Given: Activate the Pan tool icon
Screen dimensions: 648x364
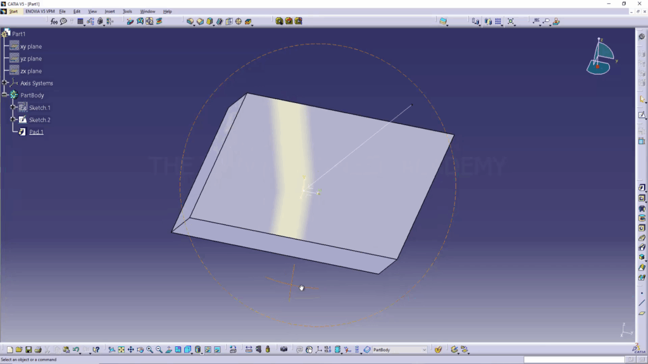Looking at the screenshot, I should 130,349.
